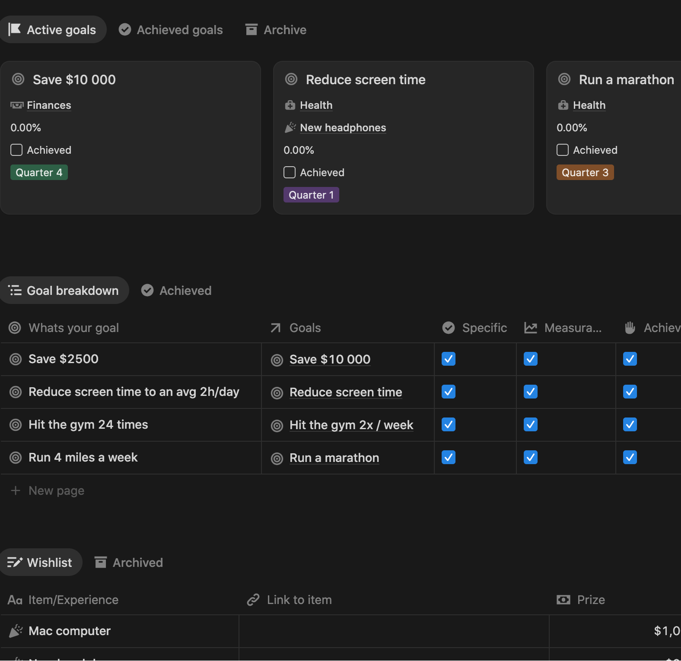
Task: Click the purple Quarter 1 tag
Action: (x=311, y=195)
